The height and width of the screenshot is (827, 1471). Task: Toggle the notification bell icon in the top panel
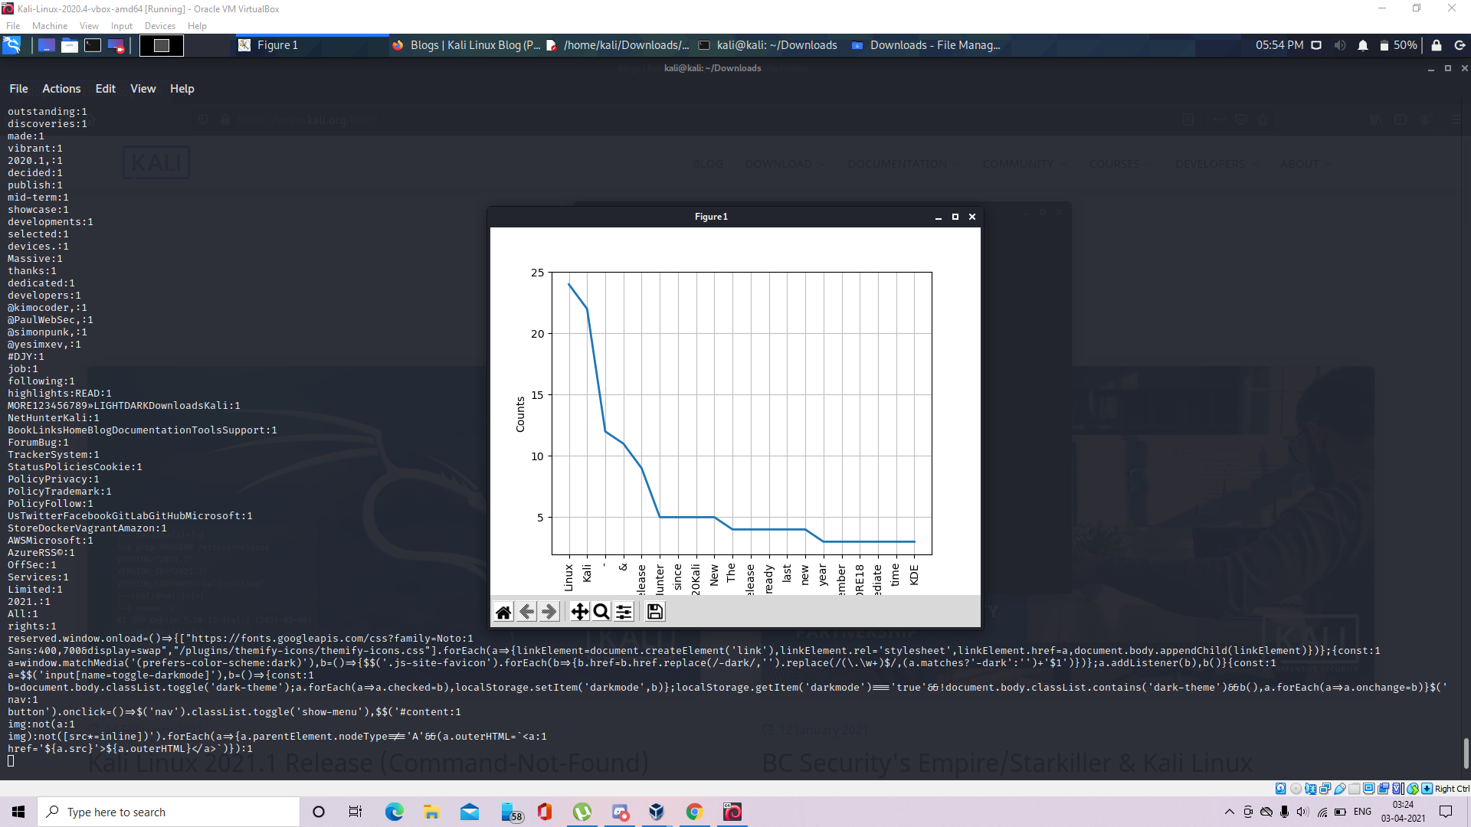(x=1362, y=45)
